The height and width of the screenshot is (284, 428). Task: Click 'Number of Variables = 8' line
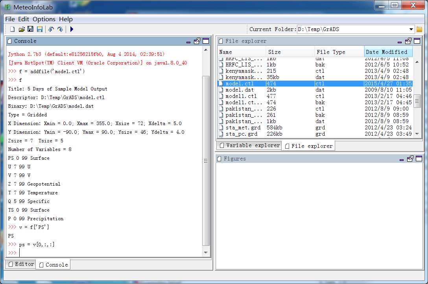[40, 149]
